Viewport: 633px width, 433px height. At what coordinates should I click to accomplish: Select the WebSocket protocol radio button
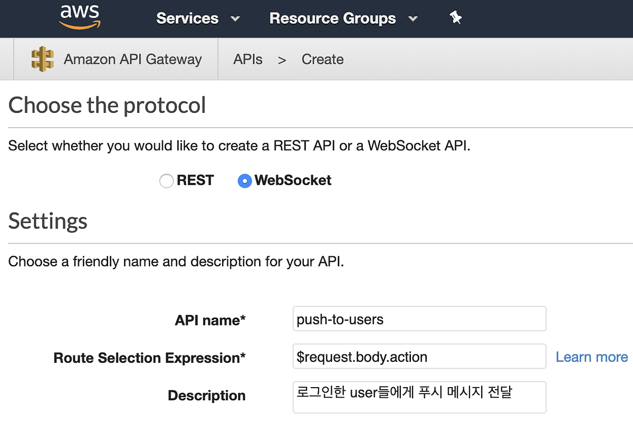(x=244, y=181)
